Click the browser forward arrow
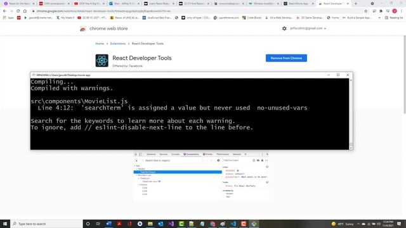 11,11
